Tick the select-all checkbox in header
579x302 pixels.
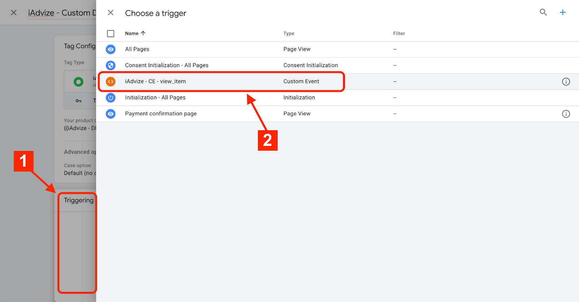(x=111, y=34)
